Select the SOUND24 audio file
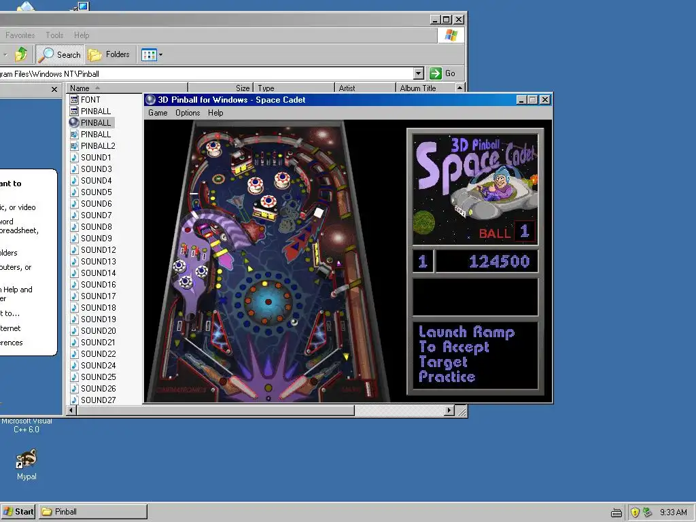Image resolution: width=696 pixels, height=522 pixels. (93, 365)
